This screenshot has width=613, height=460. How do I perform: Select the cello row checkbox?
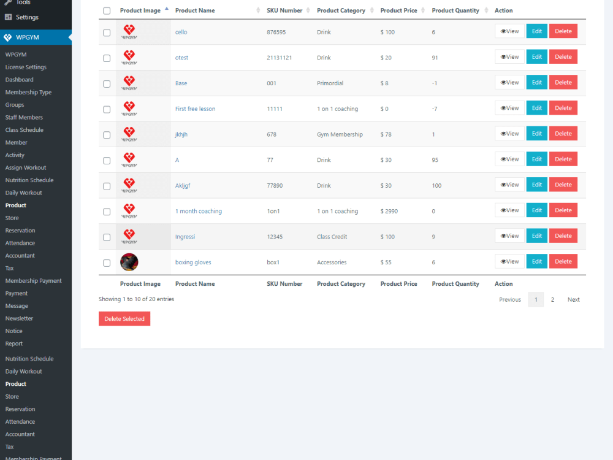pyautogui.click(x=107, y=33)
